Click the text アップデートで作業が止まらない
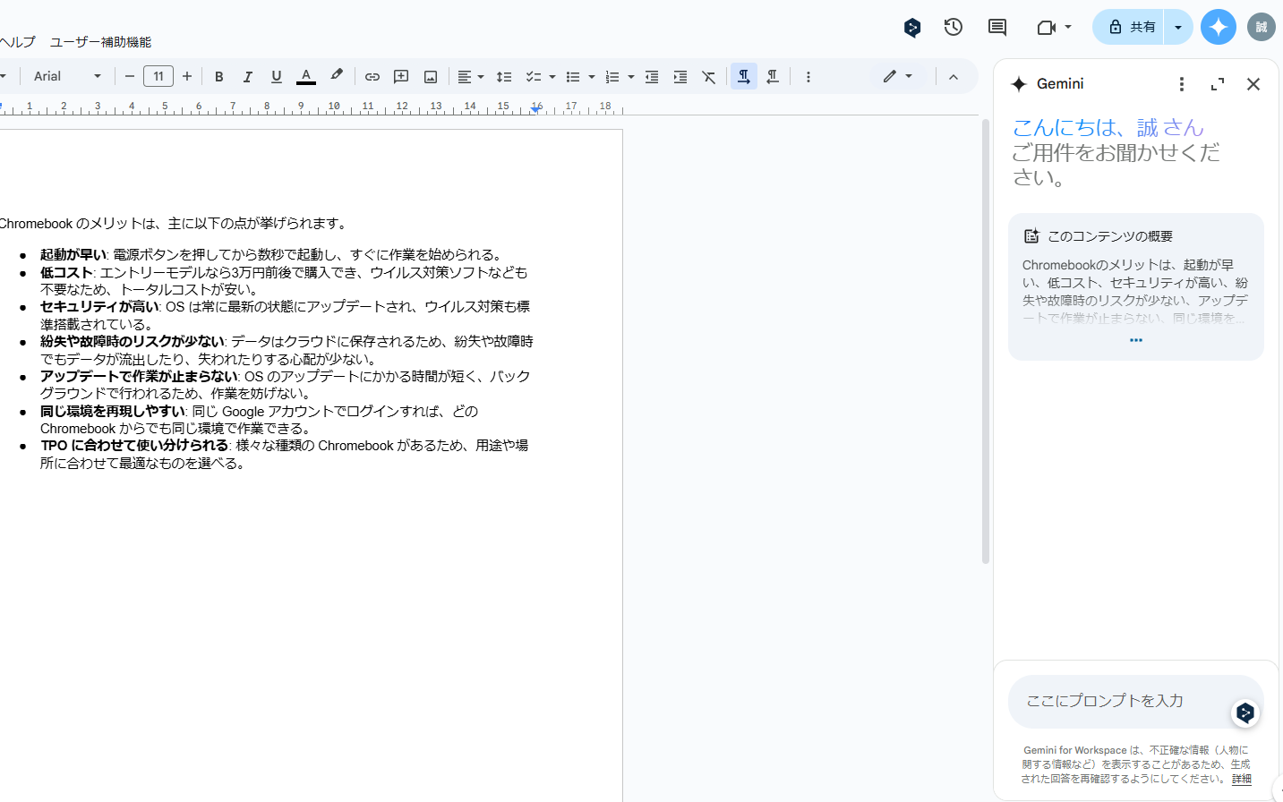1283x802 pixels. tap(139, 376)
